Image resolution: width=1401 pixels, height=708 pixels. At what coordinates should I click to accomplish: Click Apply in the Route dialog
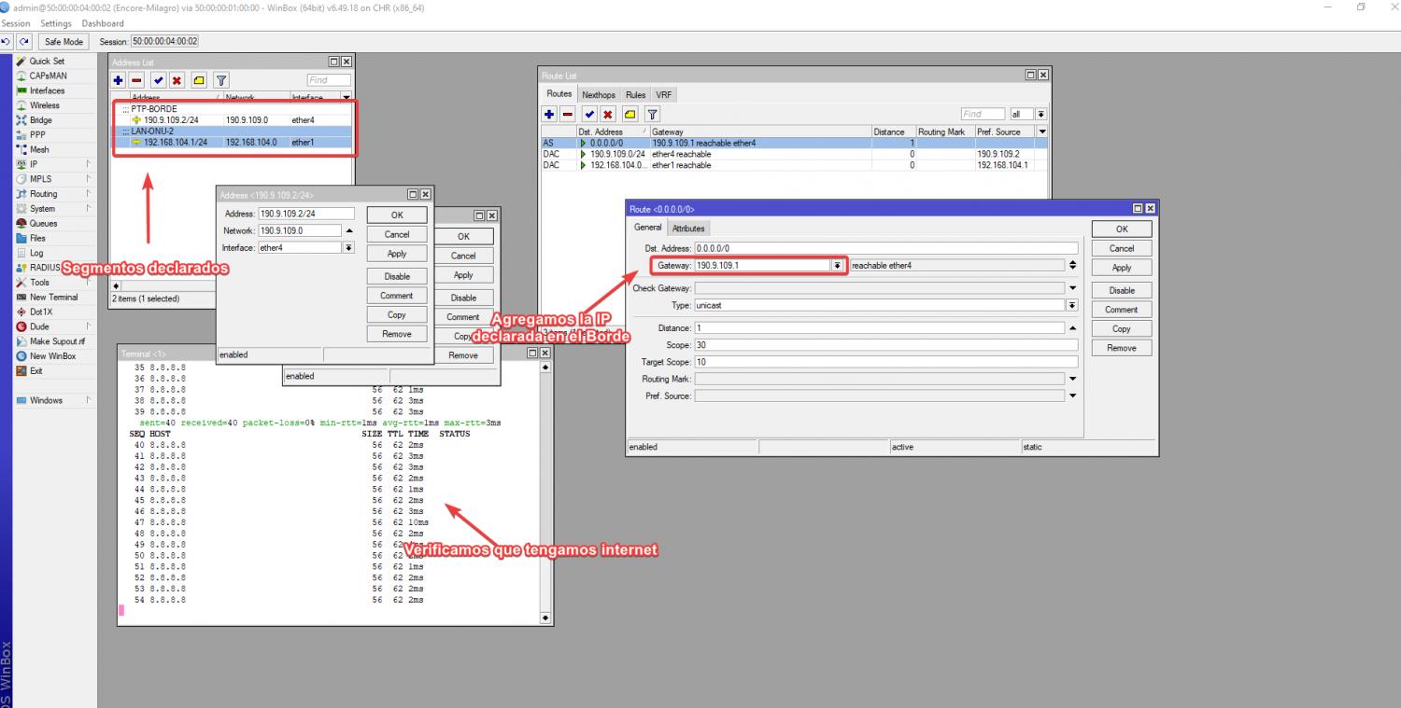point(1121,268)
